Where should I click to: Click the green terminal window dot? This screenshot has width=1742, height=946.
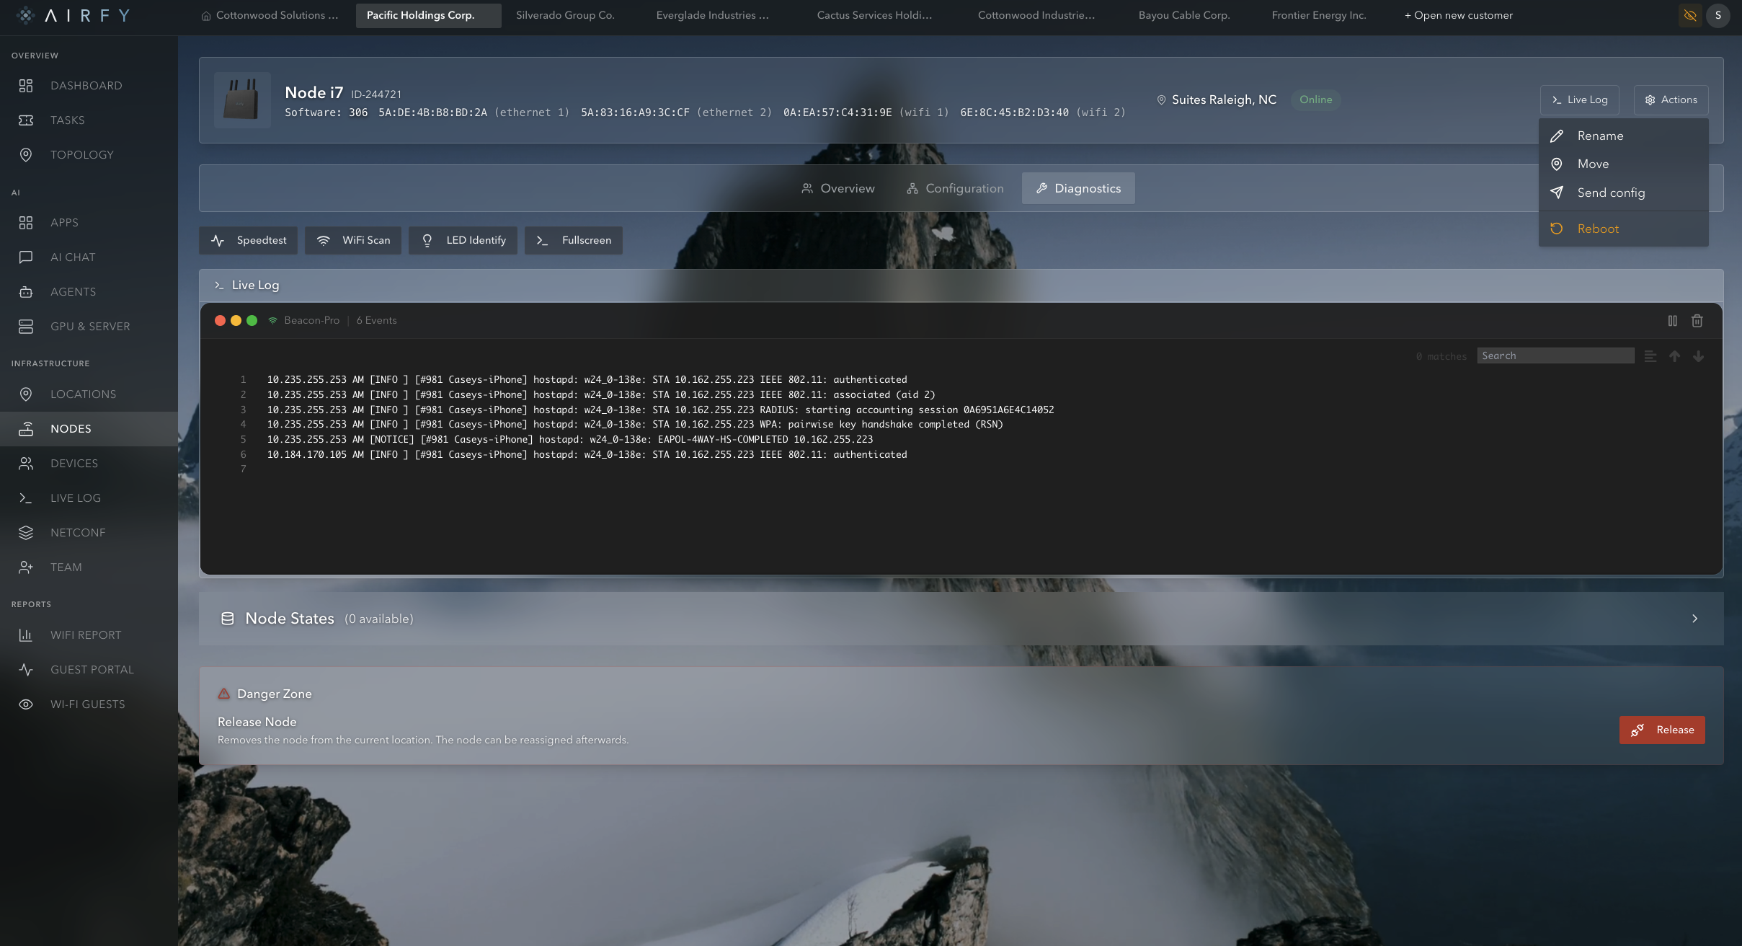coord(252,321)
